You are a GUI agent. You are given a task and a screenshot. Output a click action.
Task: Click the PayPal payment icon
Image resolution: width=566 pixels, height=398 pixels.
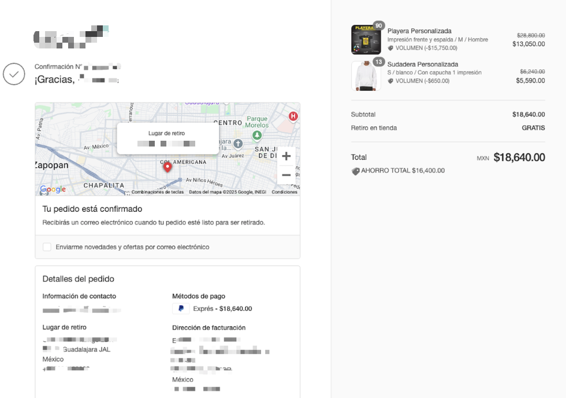[181, 309]
